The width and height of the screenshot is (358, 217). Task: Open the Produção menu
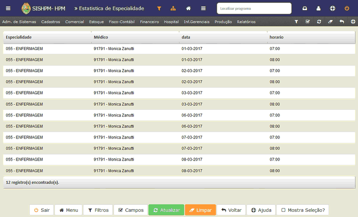223,22
